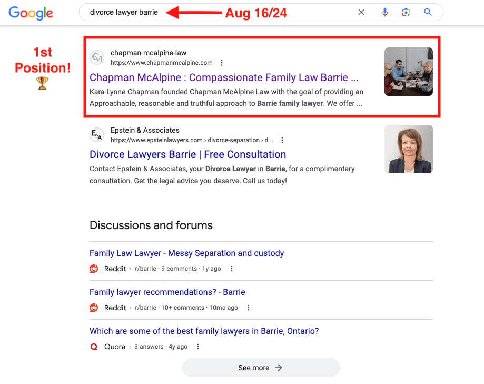
Task: Open Family lawyer recommendations Barrie thread
Action: click(167, 292)
